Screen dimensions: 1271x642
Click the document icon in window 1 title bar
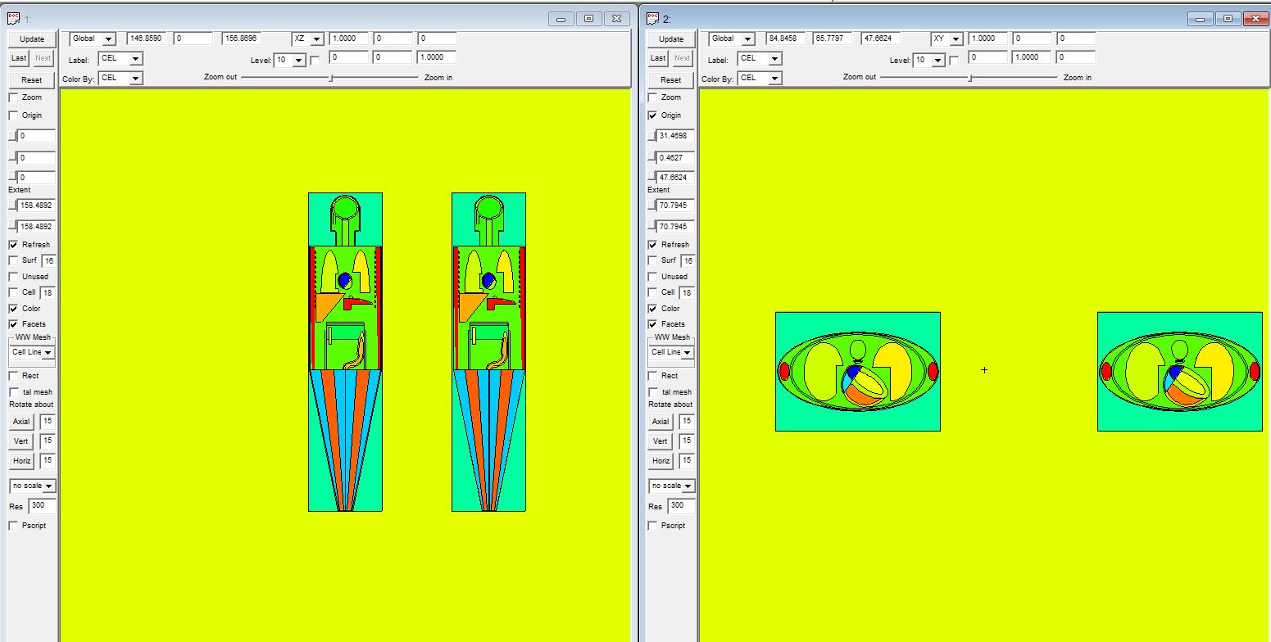13,18
